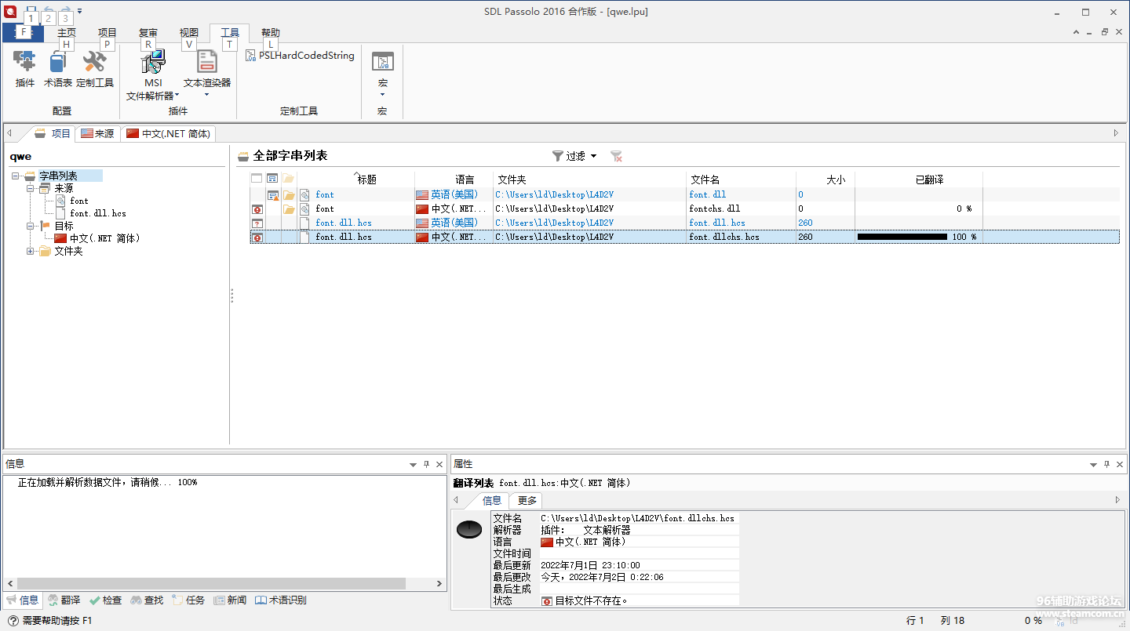Open the 中文(.NET 简体) document tab
1130x631 pixels.
point(169,134)
